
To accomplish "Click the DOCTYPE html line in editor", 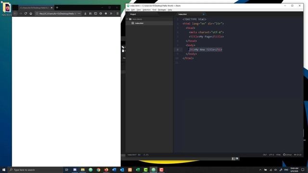I will [x=194, y=19].
